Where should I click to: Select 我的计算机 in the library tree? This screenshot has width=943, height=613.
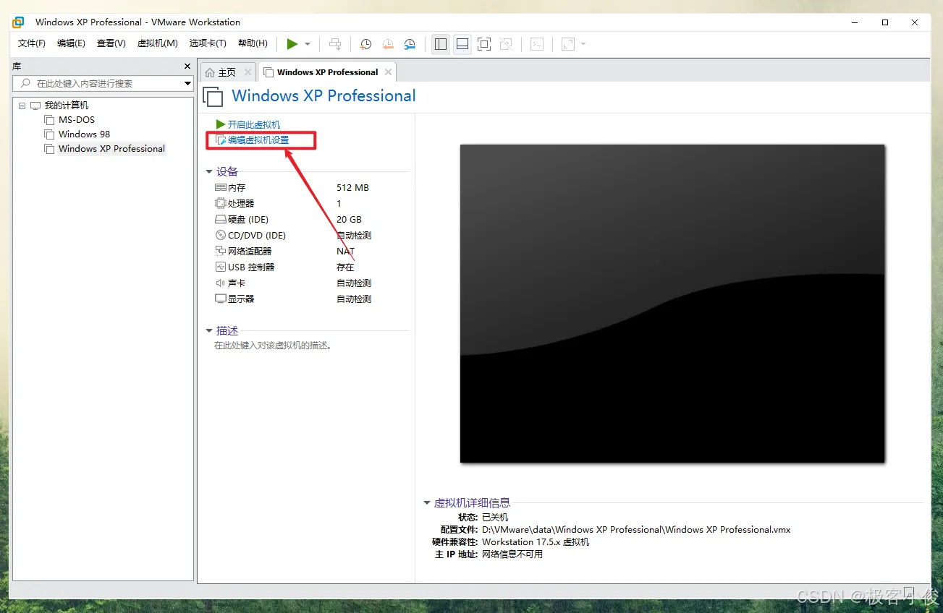67,106
